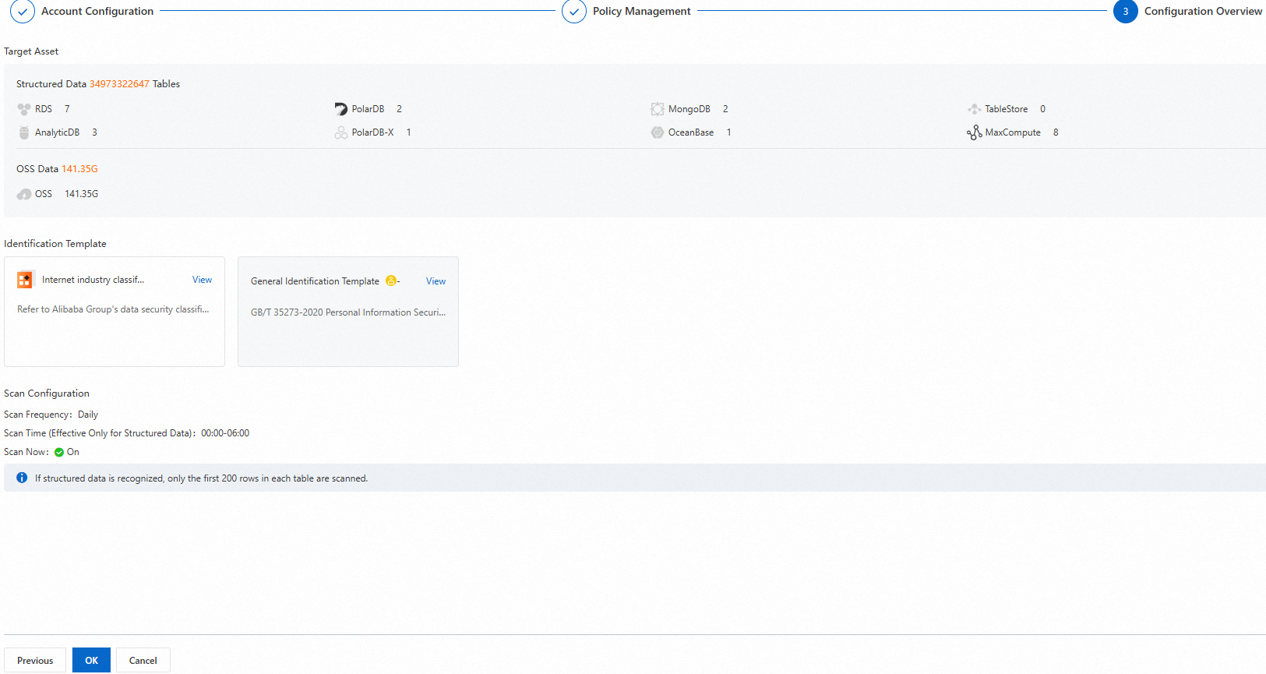Click the Cancel button
1266x674 pixels.
pyautogui.click(x=143, y=661)
